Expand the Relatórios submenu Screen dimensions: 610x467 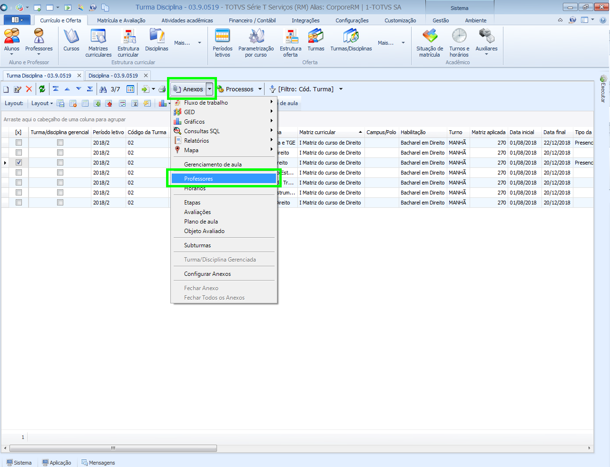224,141
